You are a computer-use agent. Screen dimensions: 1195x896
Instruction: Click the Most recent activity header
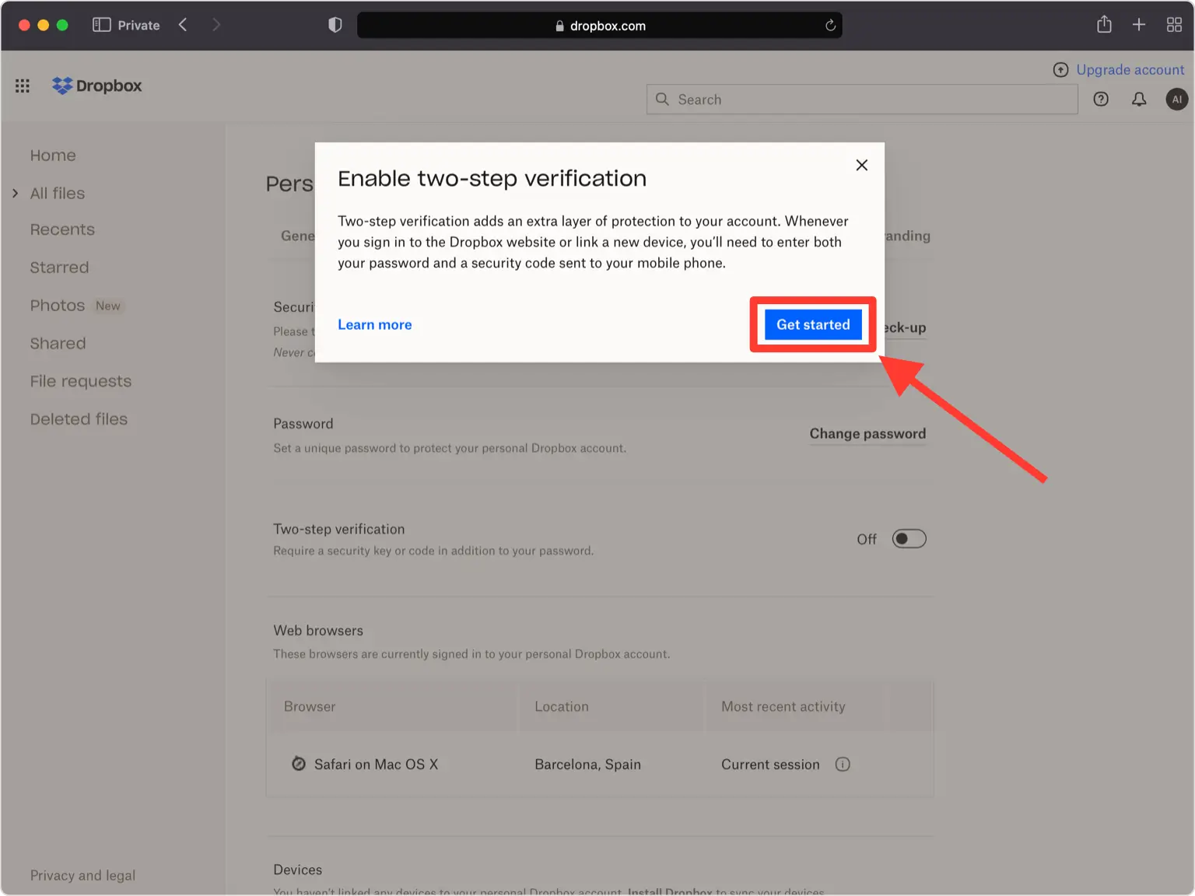point(783,706)
